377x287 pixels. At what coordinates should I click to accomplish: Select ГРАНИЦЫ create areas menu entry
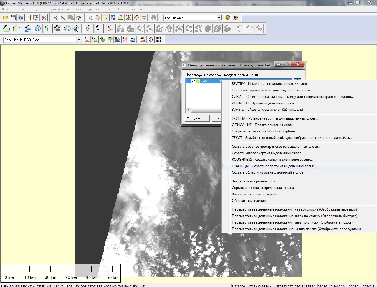pos(274,166)
